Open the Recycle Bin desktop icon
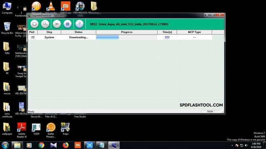The width and height of the screenshot is (266, 149). pos(7,28)
